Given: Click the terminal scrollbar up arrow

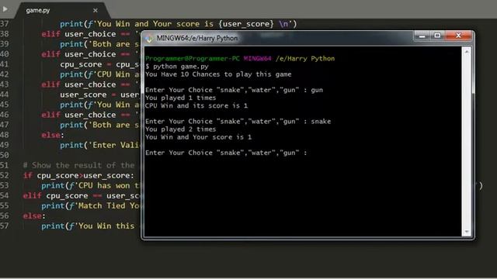Looking at the screenshot, I should click(466, 52).
